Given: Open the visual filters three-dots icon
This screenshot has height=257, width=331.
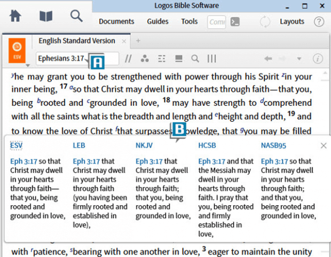Looking at the screenshot, I should pos(144,58).
